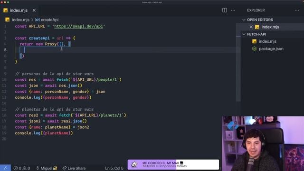Open index.mjs in FETCH-API folder

click(x=267, y=41)
